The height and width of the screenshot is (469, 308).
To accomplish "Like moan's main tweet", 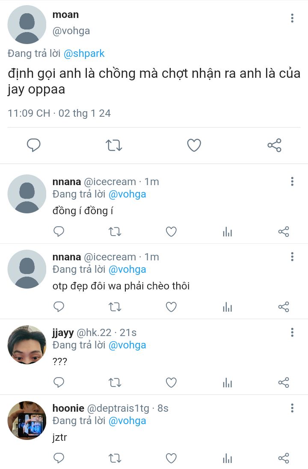I will 194,145.
